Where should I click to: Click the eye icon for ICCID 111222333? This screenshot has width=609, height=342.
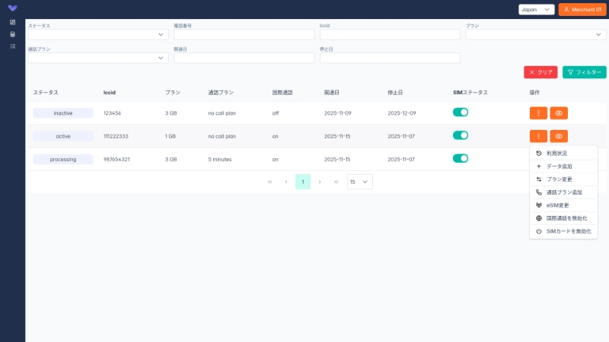pos(559,136)
